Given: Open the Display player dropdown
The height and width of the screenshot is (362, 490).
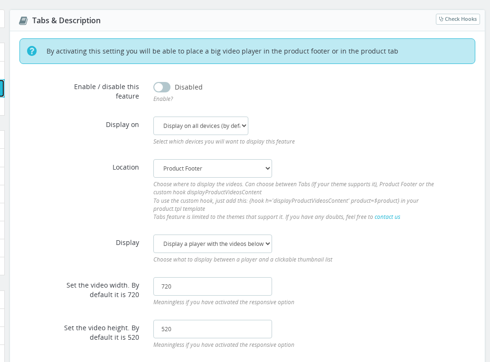Looking at the screenshot, I should [x=213, y=244].
